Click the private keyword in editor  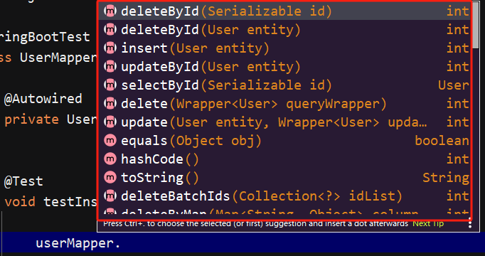(31, 120)
